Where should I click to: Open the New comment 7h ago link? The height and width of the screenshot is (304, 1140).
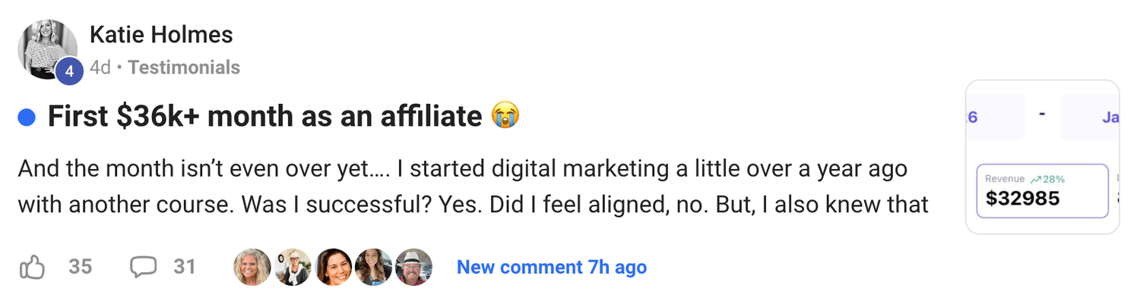pos(551,267)
